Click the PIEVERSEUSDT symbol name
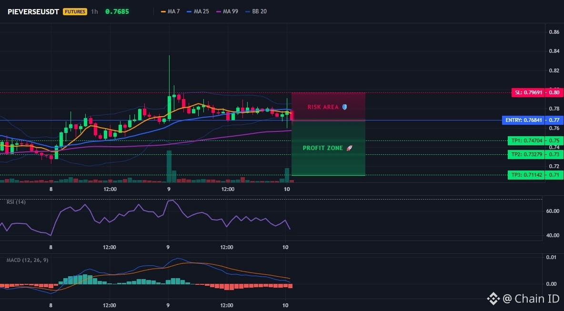This screenshot has width=564, height=311. [33, 11]
